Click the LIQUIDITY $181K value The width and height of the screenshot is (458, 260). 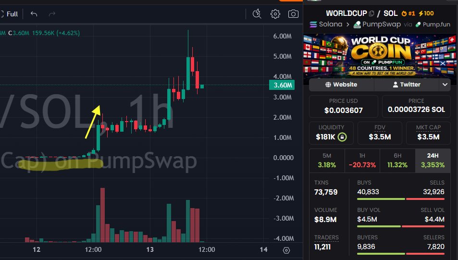pyautogui.click(x=325, y=136)
